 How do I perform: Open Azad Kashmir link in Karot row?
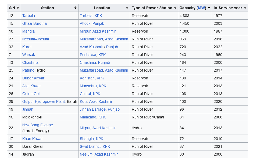(x=91, y=47)
